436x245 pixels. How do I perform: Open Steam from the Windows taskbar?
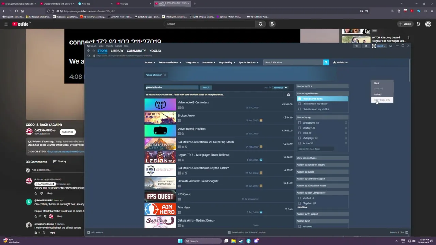241,241
